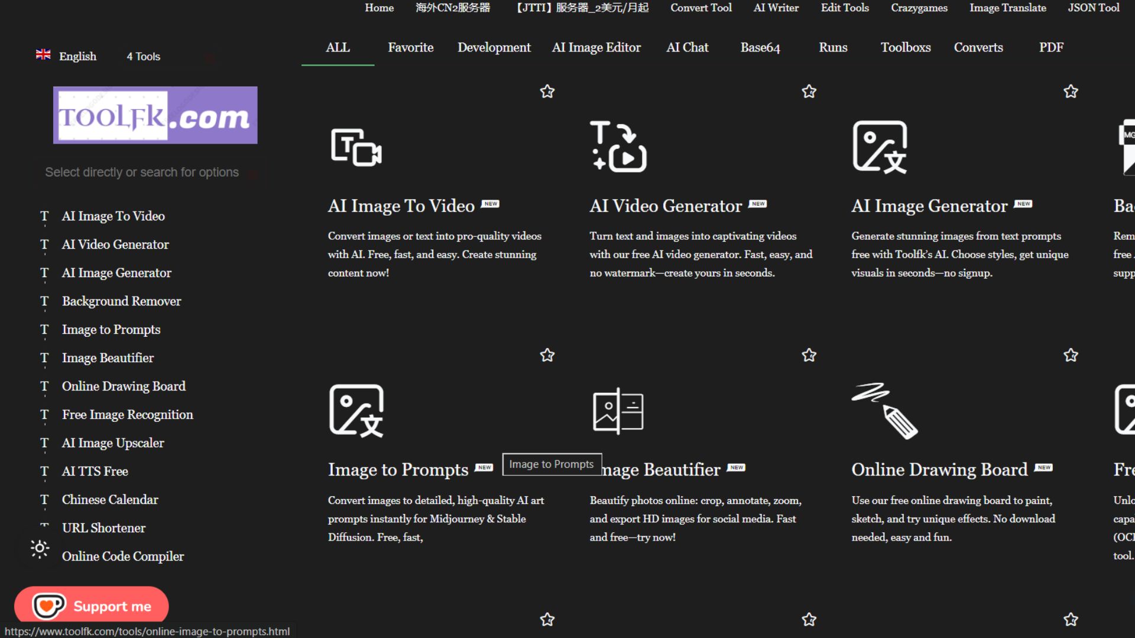Open the English language dropdown
Viewport: 1135px width, 638px height.
point(77,56)
